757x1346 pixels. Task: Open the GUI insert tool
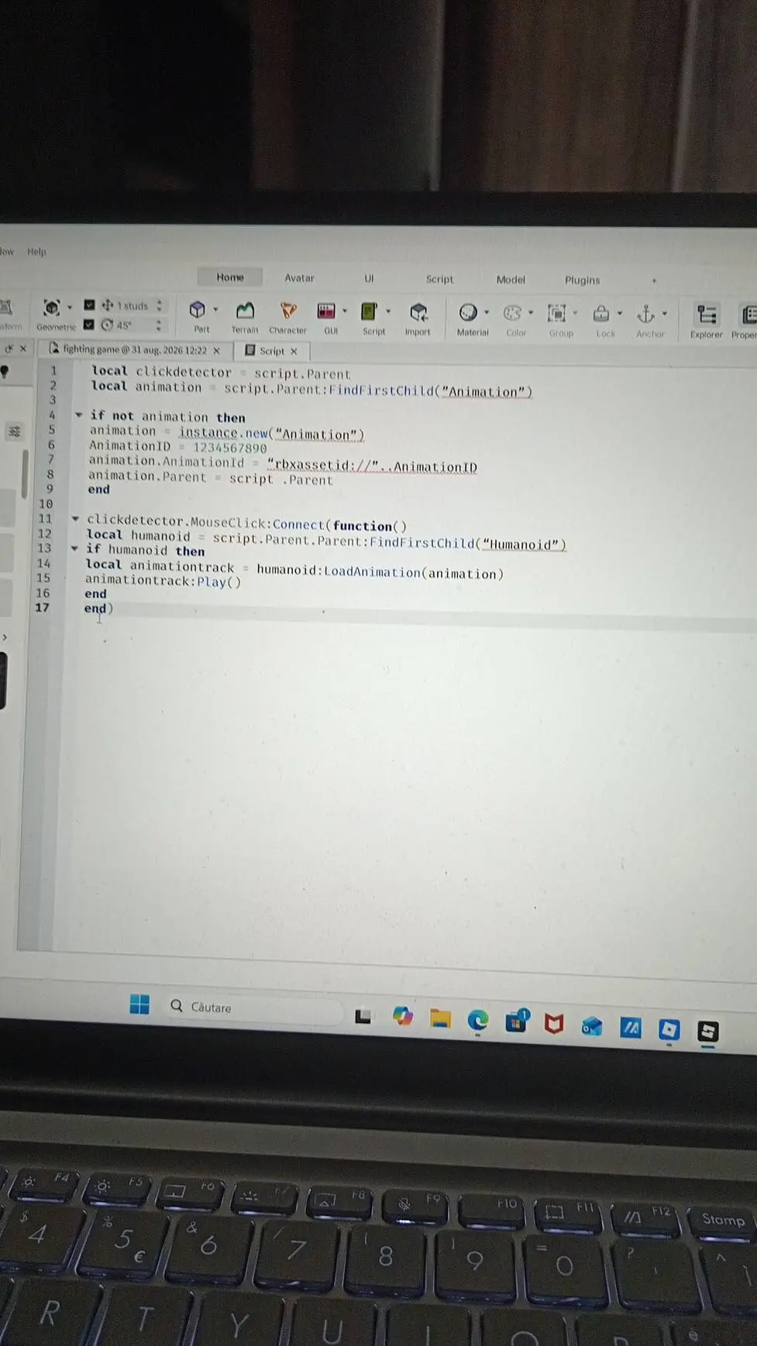coord(326,311)
